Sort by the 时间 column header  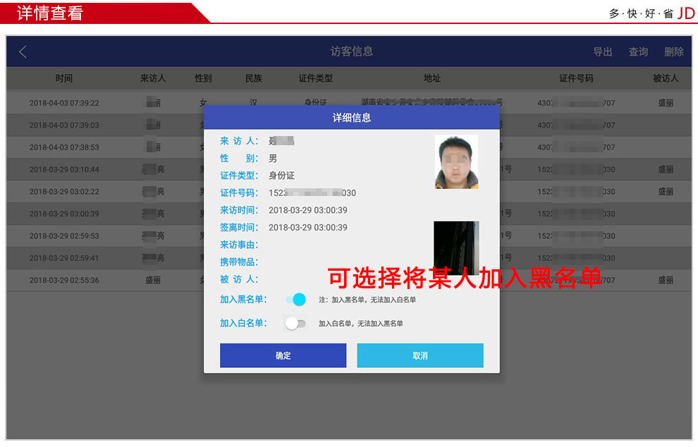63,78
